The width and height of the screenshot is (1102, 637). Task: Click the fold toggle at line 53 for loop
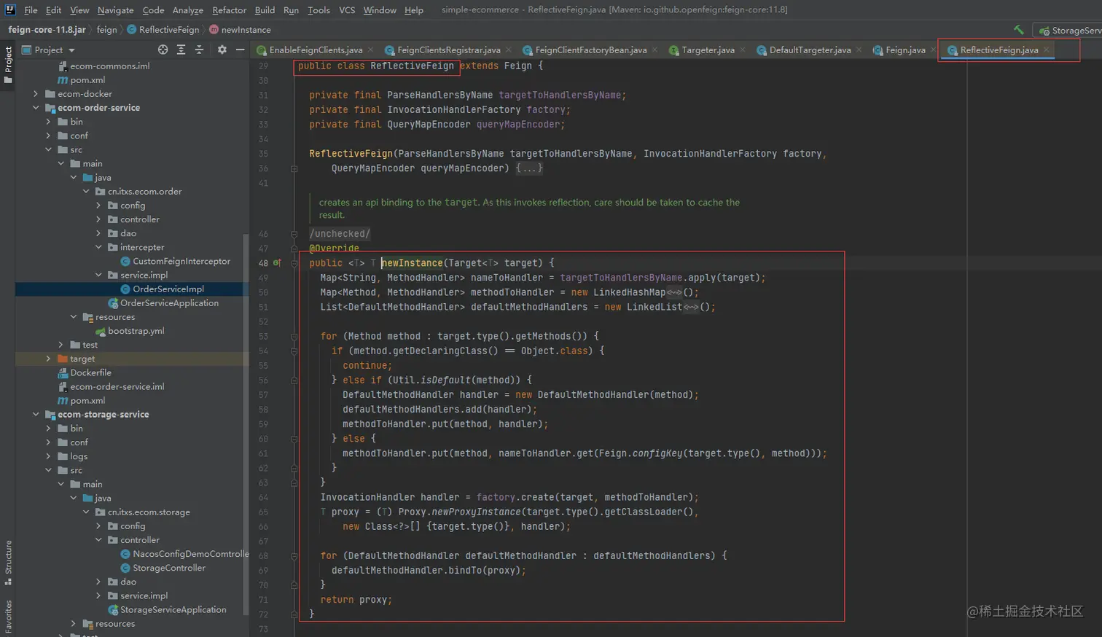pyautogui.click(x=294, y=337)
